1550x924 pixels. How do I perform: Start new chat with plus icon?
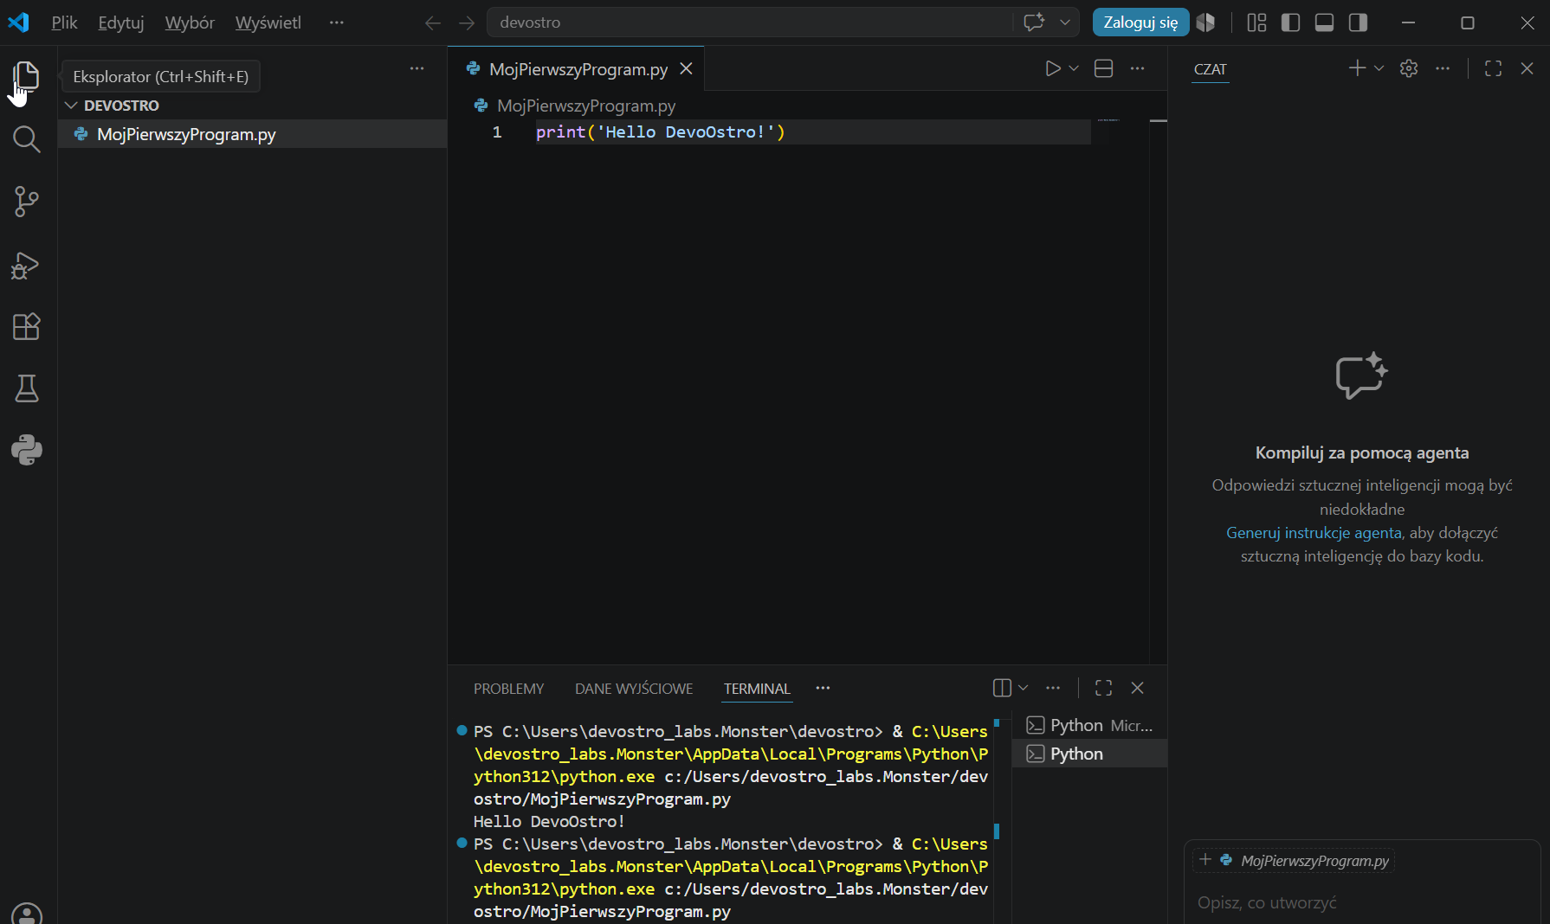point(1357,68)
